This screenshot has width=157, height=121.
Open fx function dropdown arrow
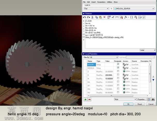129,17
